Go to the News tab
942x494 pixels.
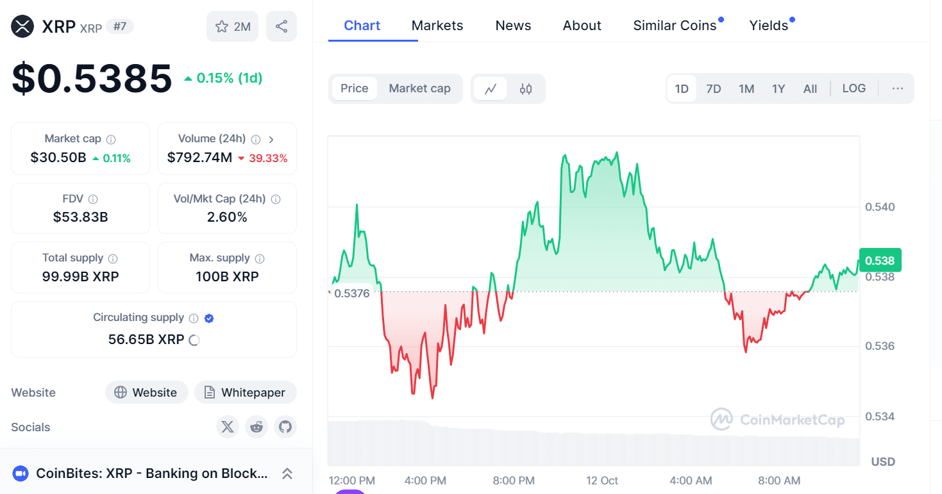click(x=513, y=26)
